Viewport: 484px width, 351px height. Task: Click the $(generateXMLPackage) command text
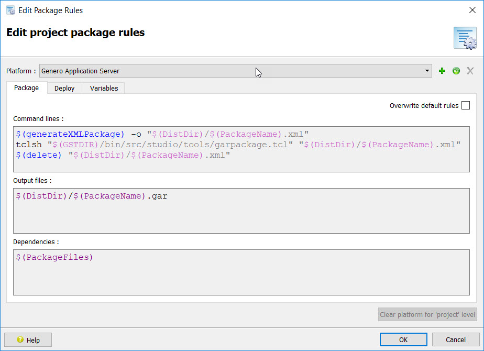coord(70,134)
